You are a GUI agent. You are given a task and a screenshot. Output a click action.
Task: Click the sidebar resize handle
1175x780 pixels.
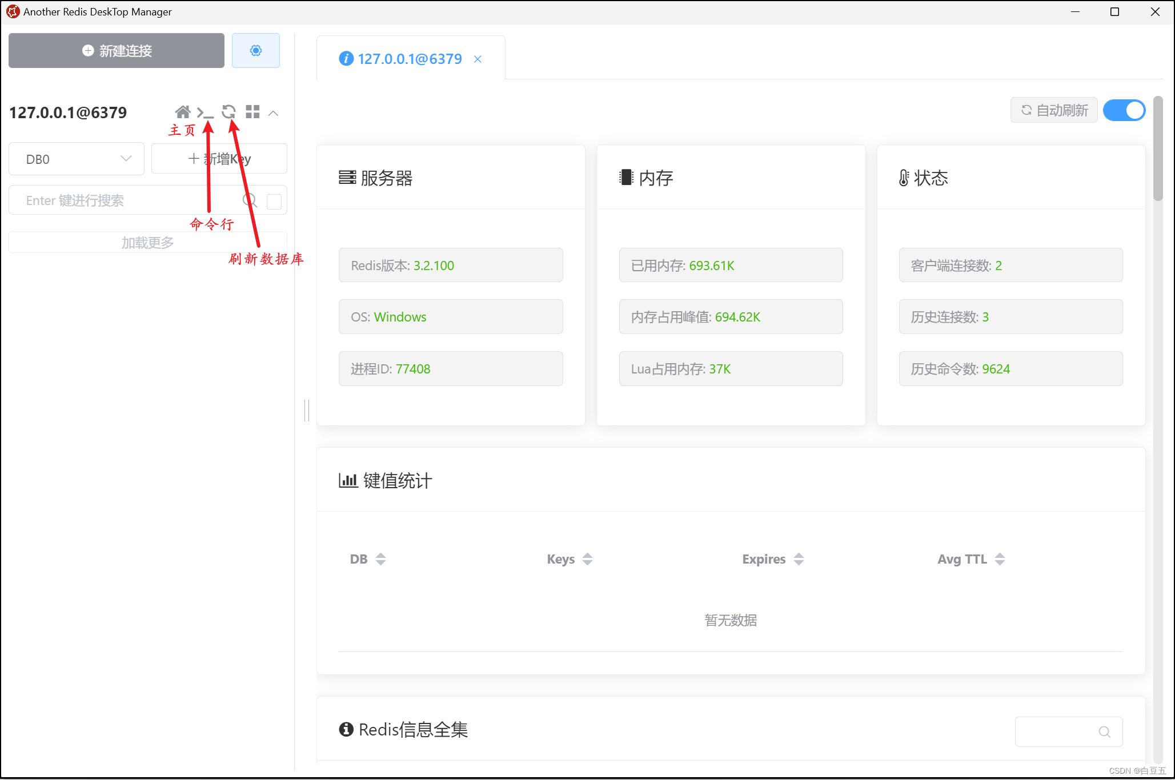pyautogui.click(x=307, y=410)
